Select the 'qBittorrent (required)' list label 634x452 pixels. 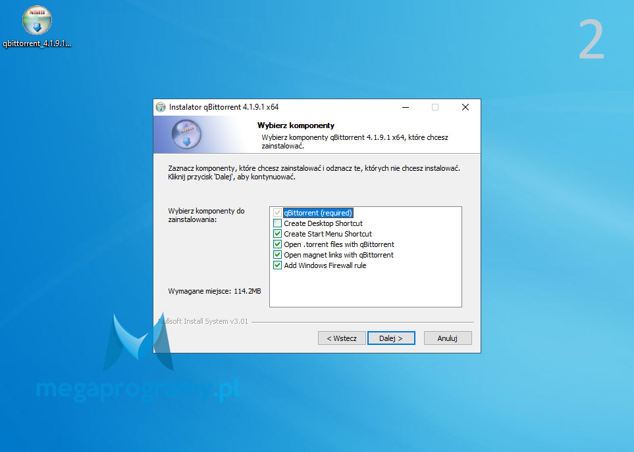pos(318,213)
